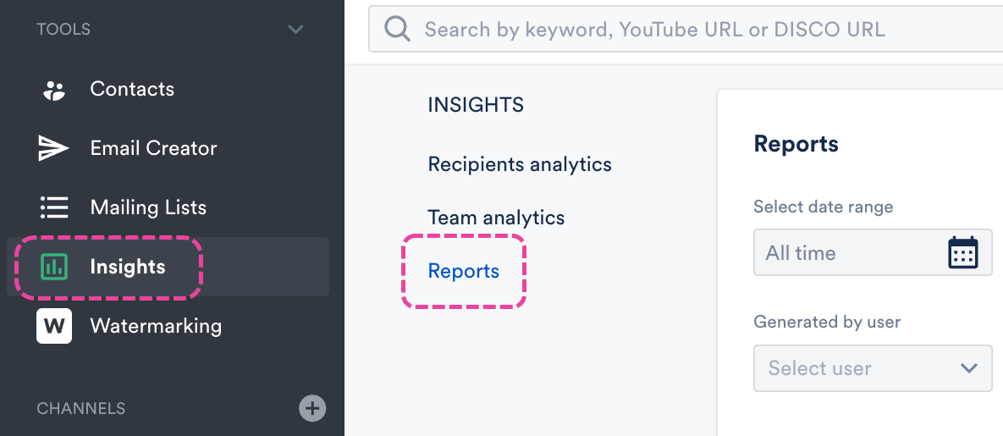
Task: Open Recipients analytics in Insights menu
Action: [520, 164]
